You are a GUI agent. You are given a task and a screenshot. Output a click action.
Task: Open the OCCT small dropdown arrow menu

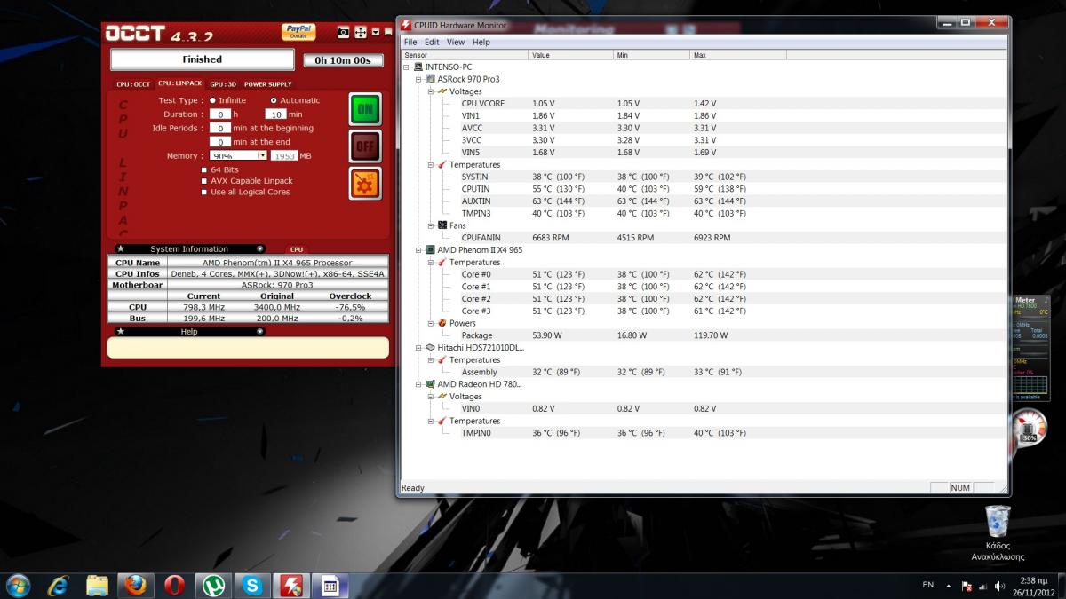point(376,32)
